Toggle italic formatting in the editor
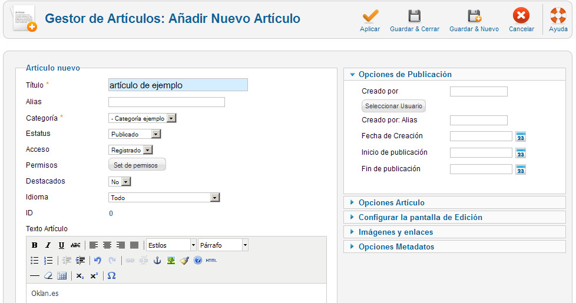Screen dimensions: 576x303 coord(48,245)
